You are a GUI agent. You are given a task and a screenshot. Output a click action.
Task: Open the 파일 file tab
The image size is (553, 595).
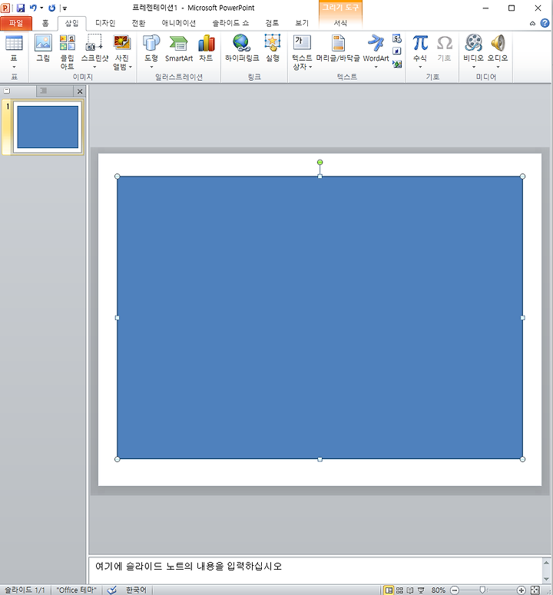click(16, 23)
